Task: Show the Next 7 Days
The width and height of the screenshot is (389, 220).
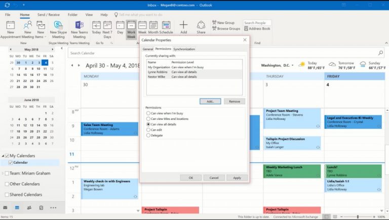Action: click(x=107, y=30)
